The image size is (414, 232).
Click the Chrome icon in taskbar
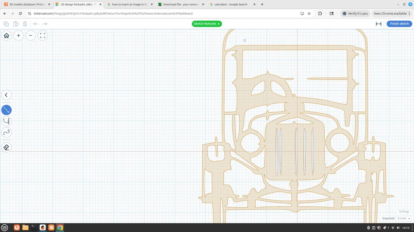(60, 228)
